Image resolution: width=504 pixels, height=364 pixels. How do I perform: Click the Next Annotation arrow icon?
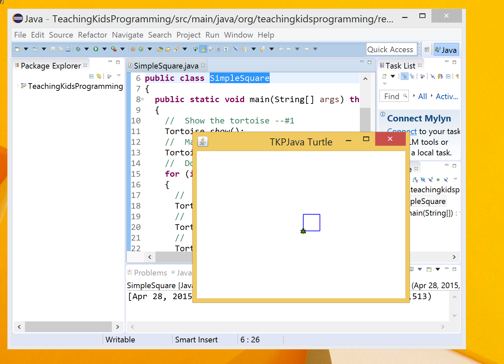244,49
